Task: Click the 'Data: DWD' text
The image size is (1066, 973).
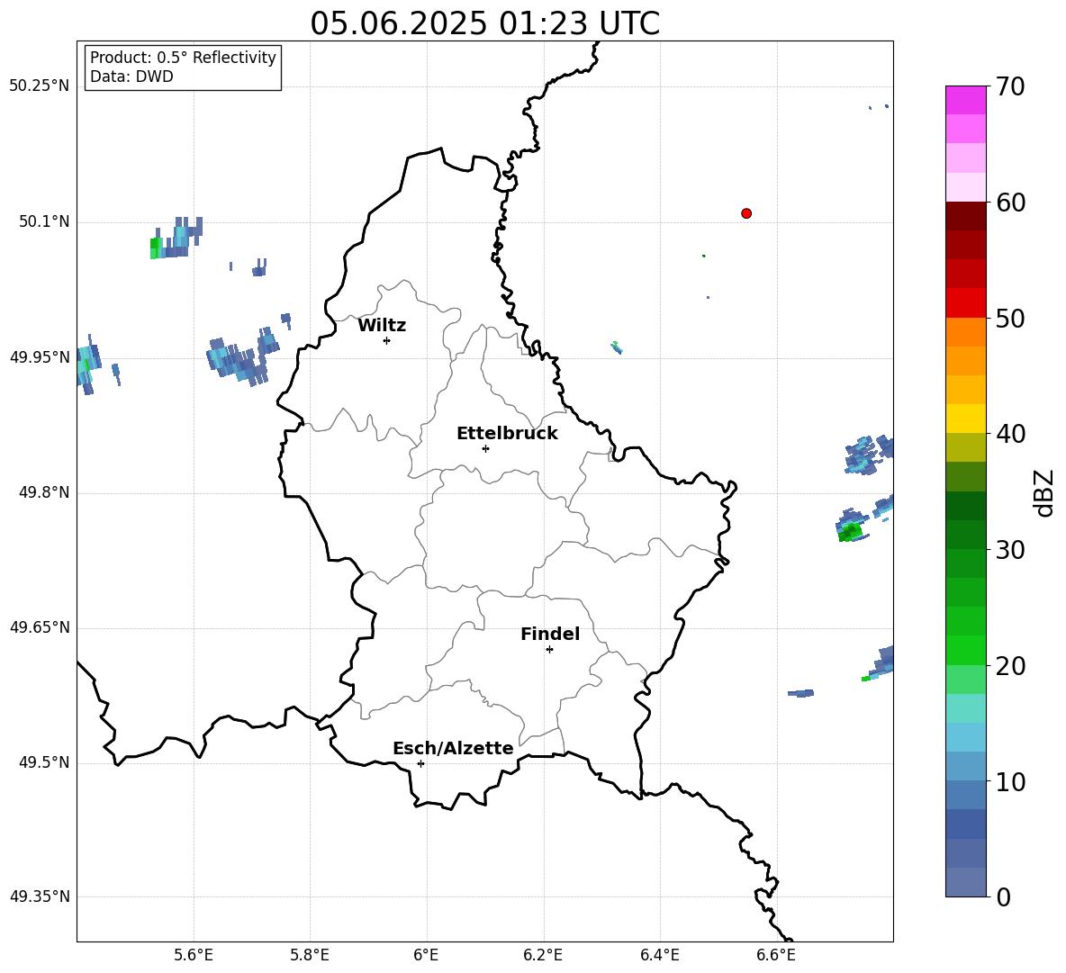Action: [x=131, y=77]
